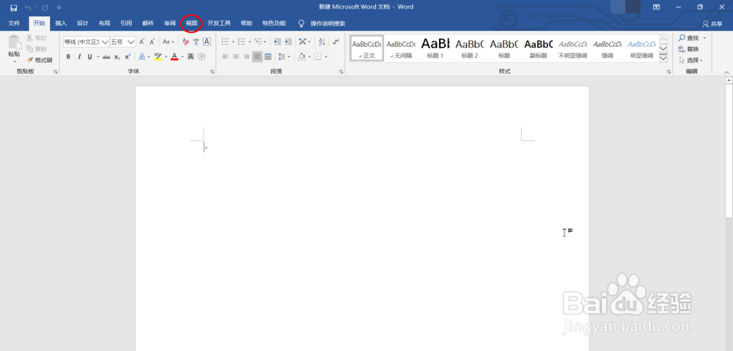Toggle bold formatting
The height and width of the screenshot is (351, 733).
point(68,56)
